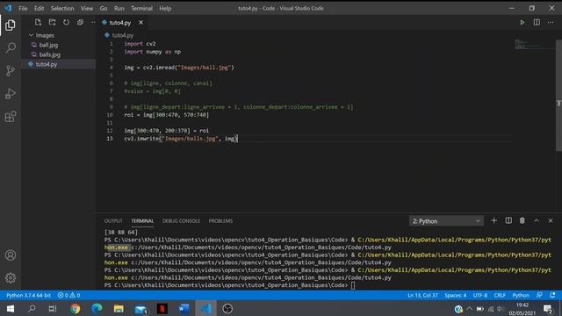Open notifications bell in status bar
562x316 pixels.
552,295
